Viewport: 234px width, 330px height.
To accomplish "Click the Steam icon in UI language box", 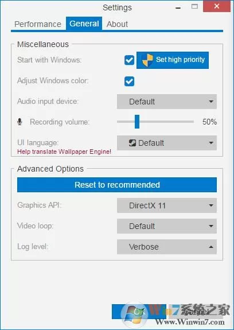I will click(132, 143).
